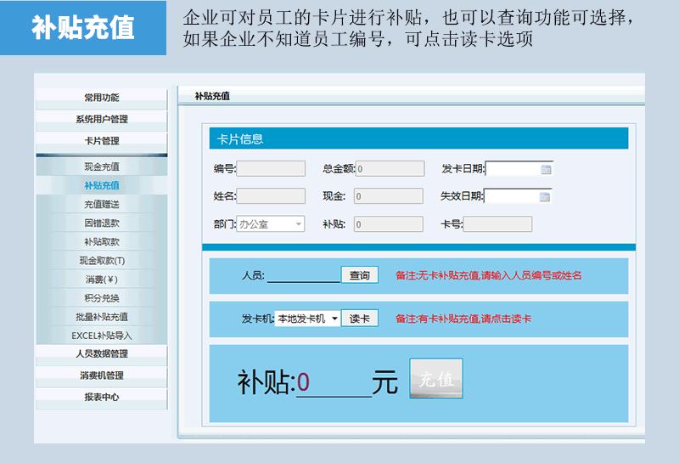Select 积分兑换 menu item
The width and height of the screenshot is (679, 463).
tap(101, 297)
